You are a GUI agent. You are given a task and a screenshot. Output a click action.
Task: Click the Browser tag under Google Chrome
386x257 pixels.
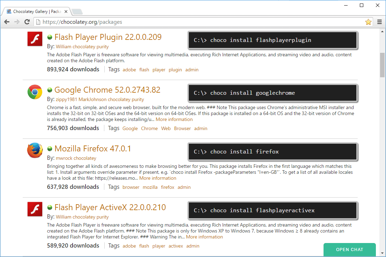pos(183,129)
